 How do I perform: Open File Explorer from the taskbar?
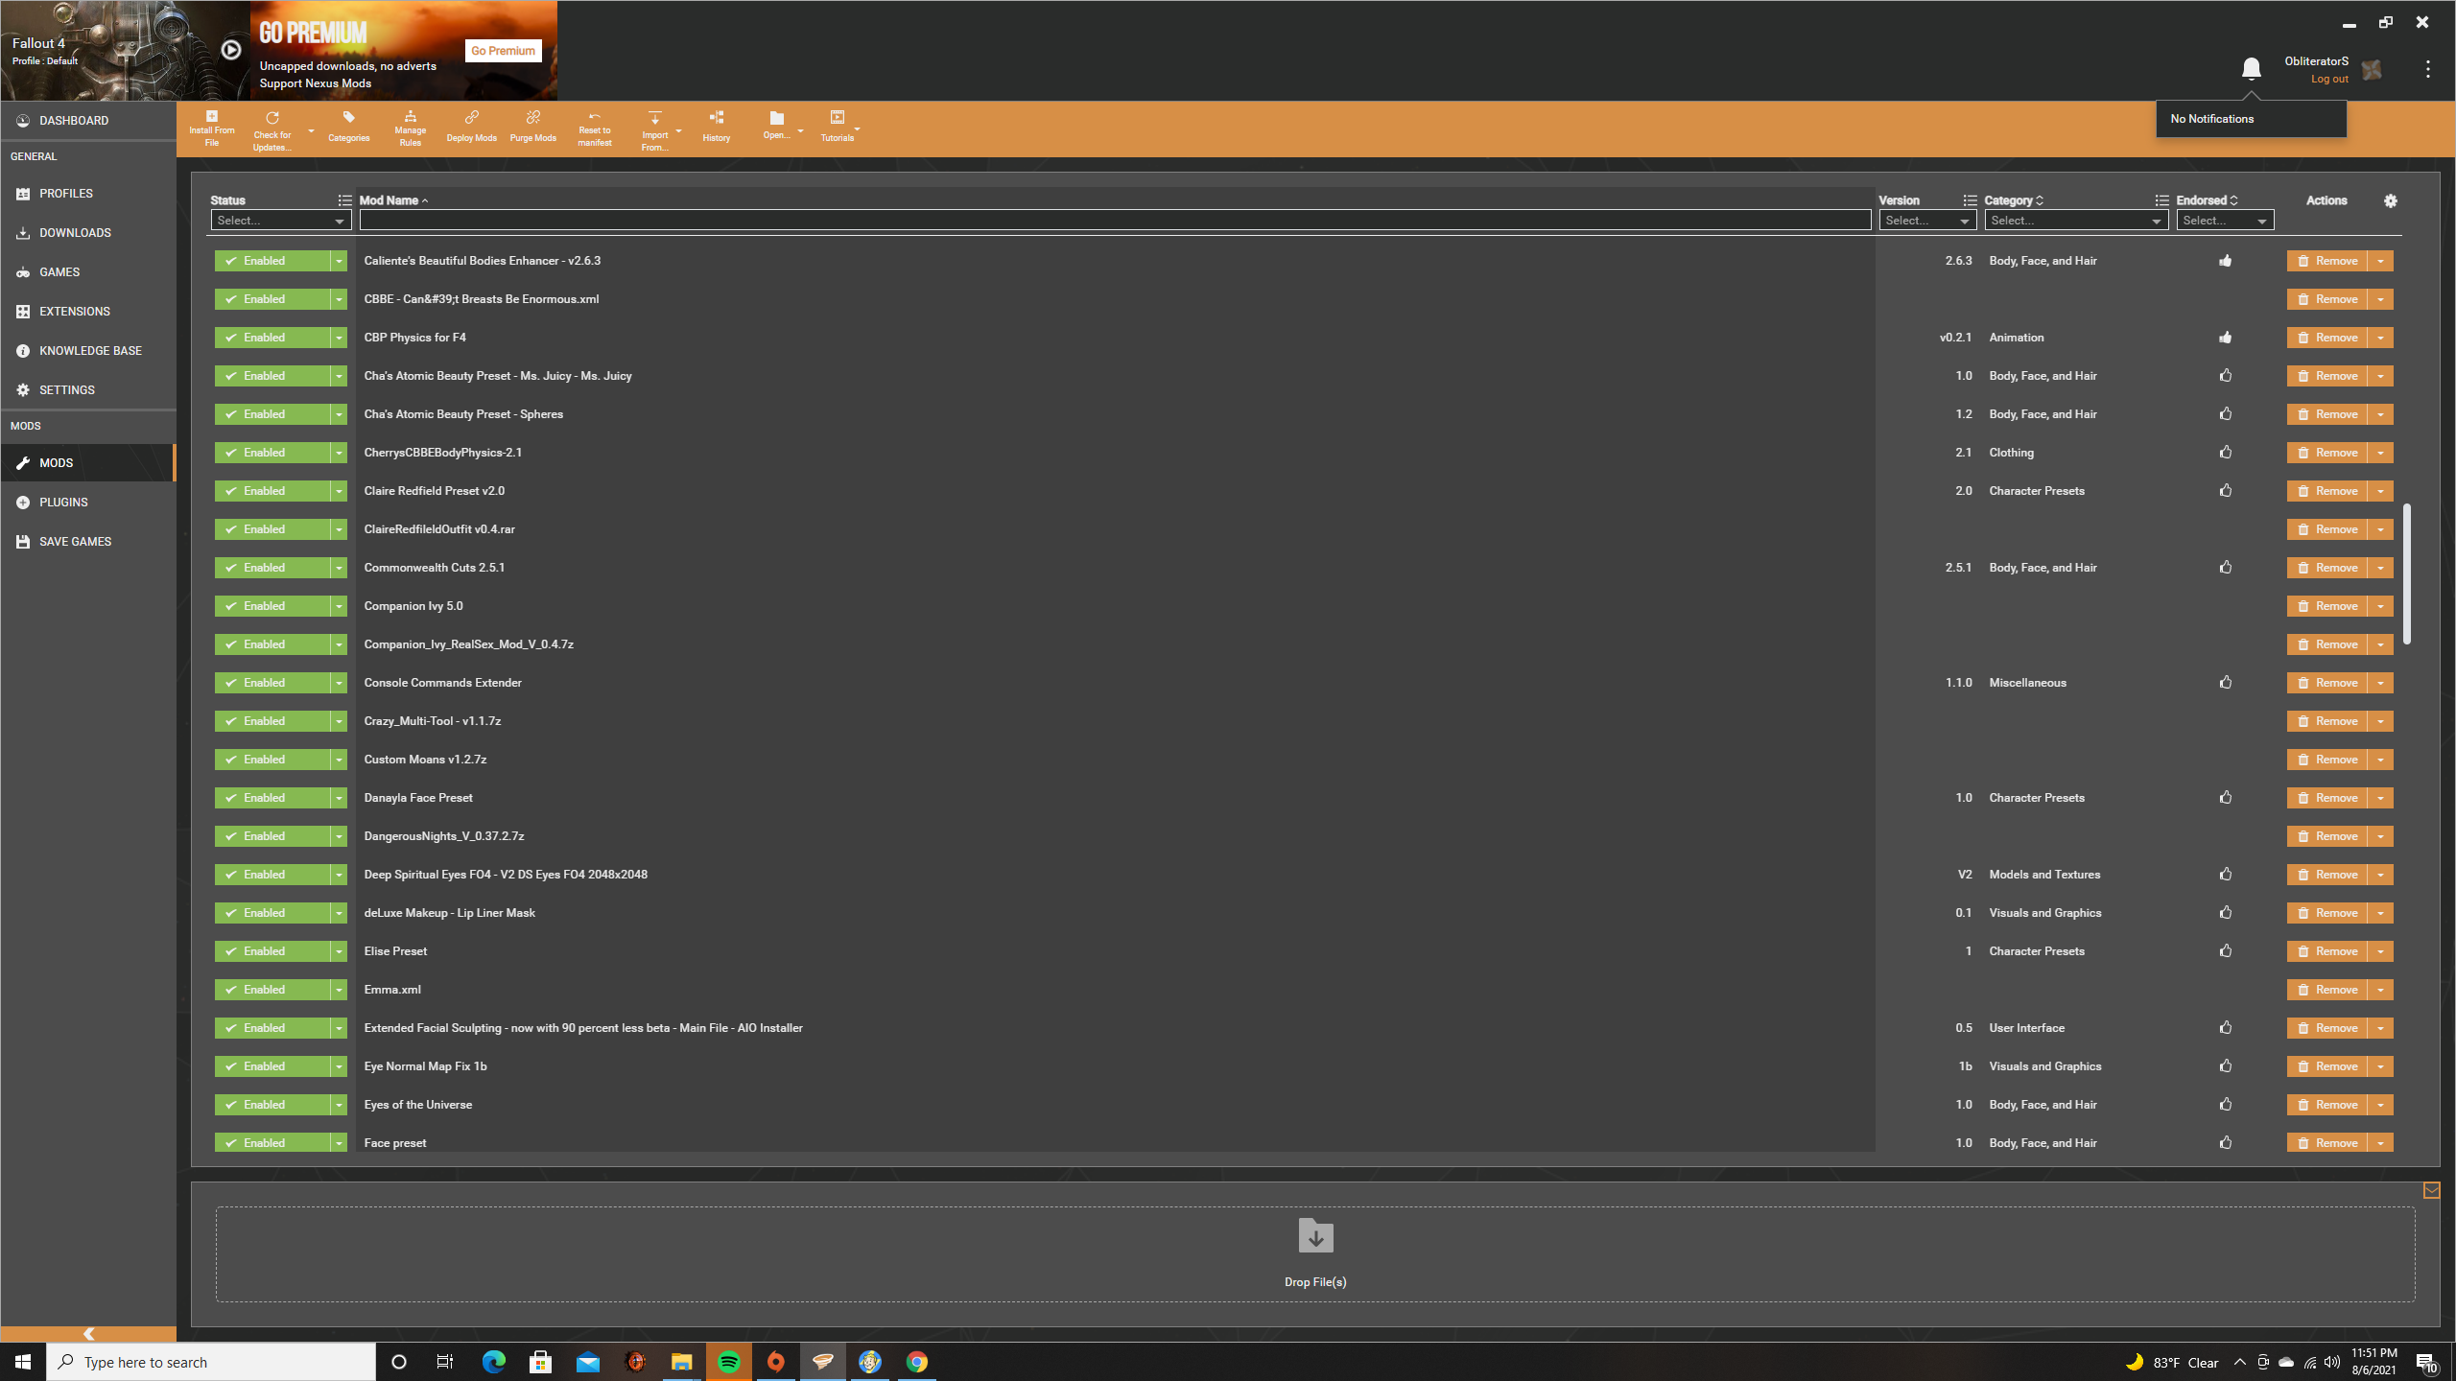coord(681,1362)
